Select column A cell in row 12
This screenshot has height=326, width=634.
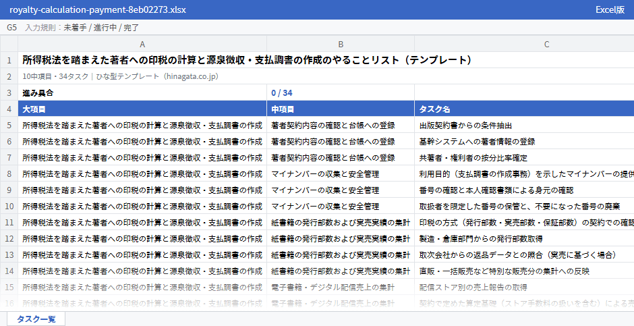[142, 239]
